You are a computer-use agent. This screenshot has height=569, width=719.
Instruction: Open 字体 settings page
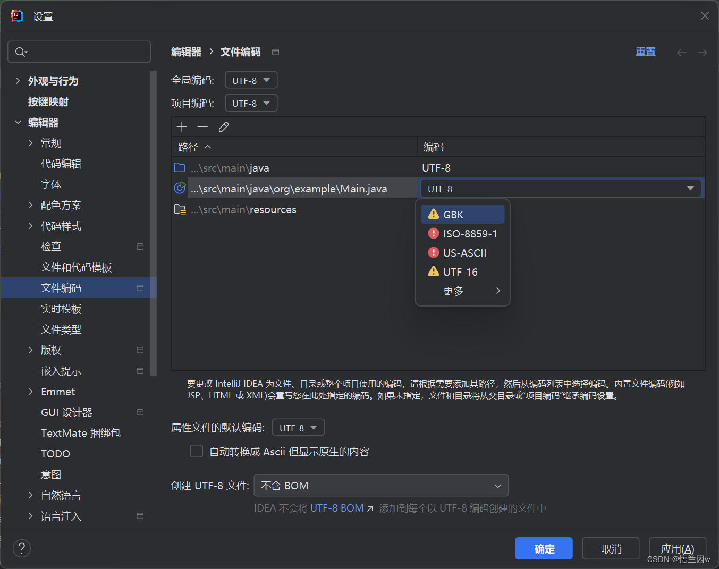tap(51, 184)
